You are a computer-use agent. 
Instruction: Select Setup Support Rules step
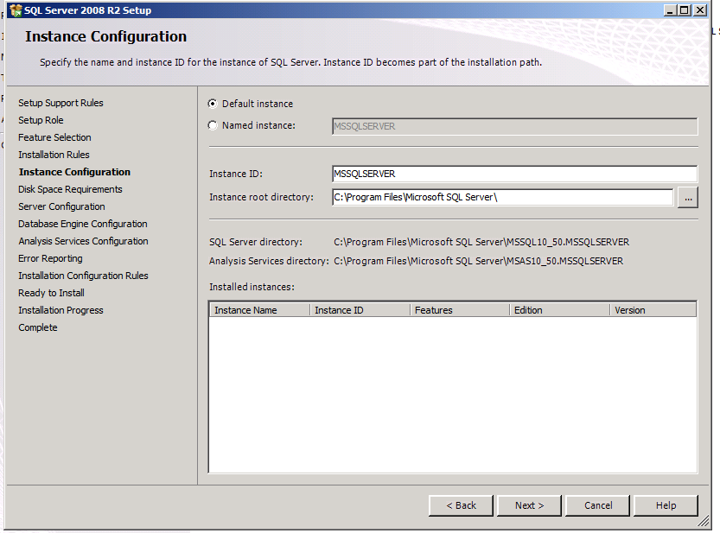pos(61,103)
